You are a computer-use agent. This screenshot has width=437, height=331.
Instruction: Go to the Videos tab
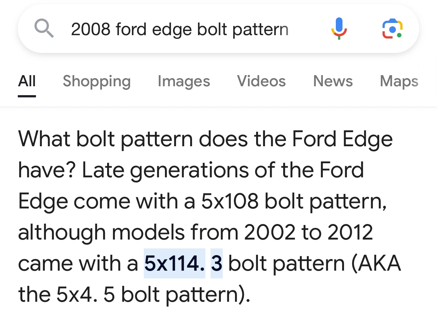(261, 81)
